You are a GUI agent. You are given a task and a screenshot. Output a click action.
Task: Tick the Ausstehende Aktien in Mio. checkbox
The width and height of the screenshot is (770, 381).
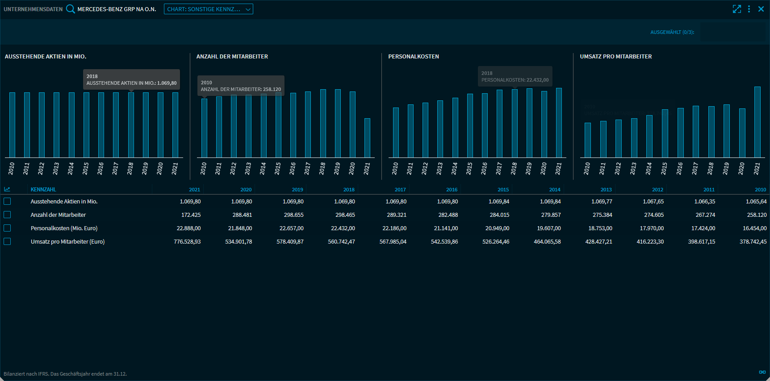(7, 202)
